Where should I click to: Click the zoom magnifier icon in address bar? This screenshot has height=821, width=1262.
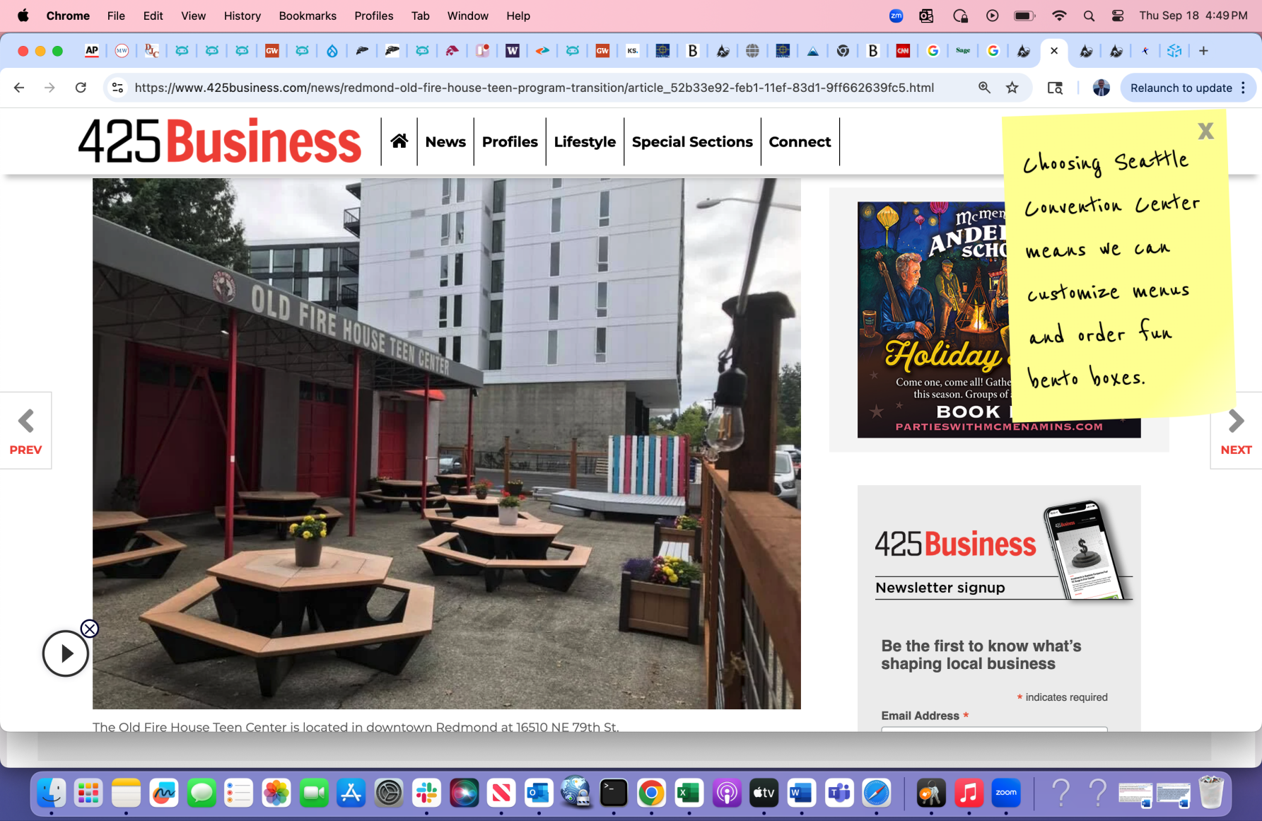coord(984,88)
